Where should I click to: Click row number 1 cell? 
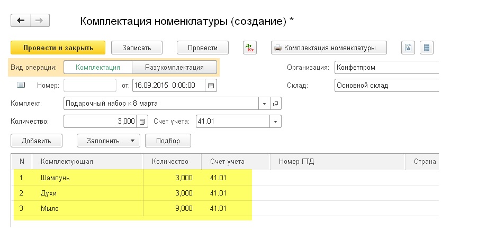point(22,178)
